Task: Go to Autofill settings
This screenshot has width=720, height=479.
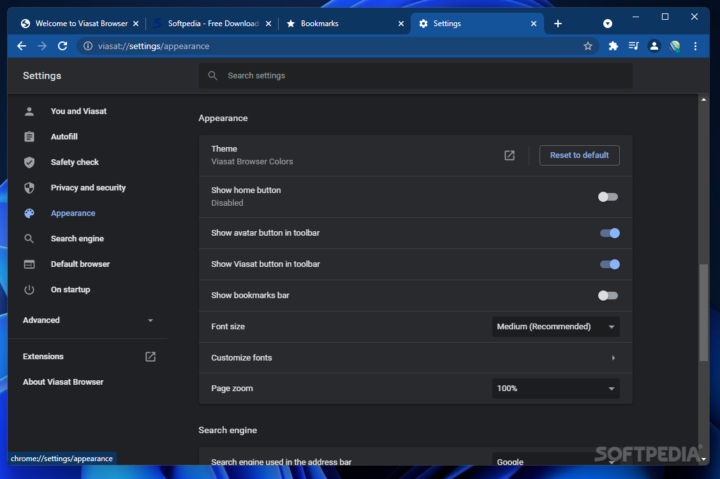Action: [x=64, y=137]
